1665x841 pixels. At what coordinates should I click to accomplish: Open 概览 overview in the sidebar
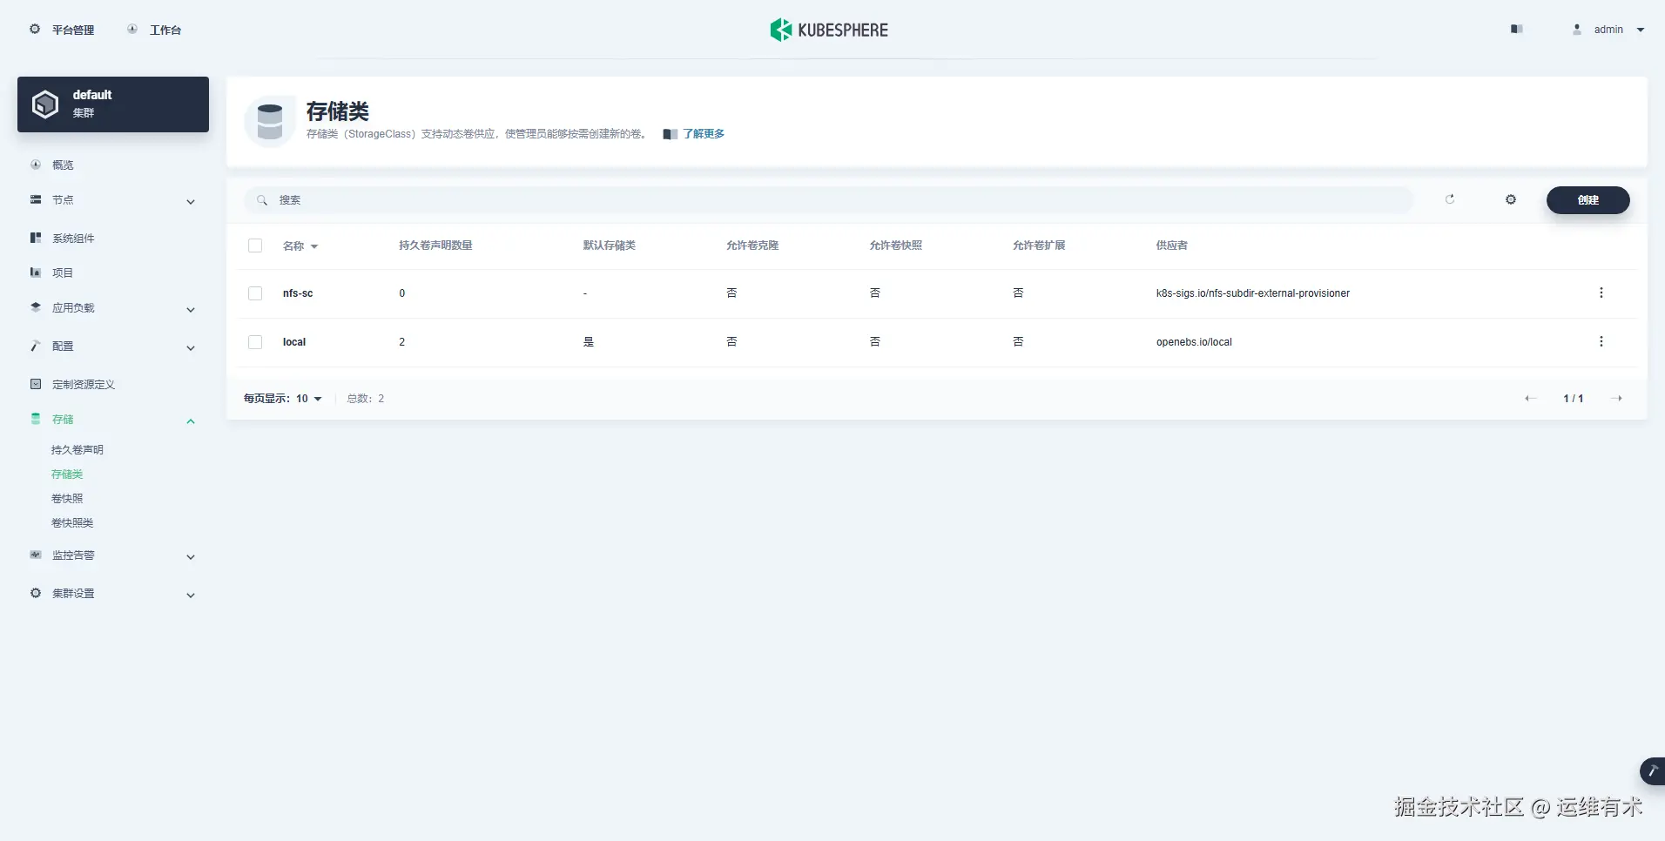coord(63,165)
